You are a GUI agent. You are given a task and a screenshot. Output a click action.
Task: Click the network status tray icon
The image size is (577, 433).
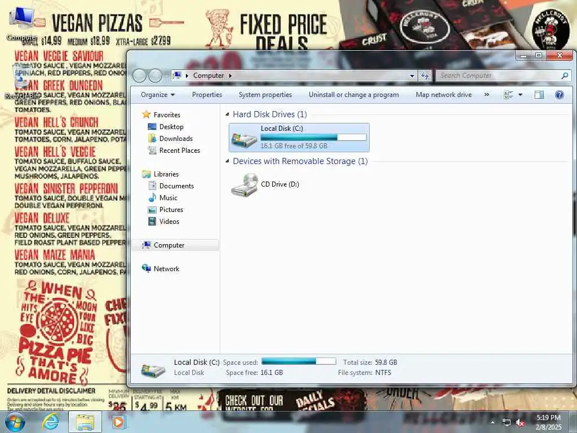tap(507, 423)
